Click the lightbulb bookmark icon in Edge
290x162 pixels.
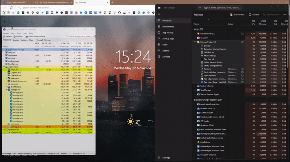[115, 12]
